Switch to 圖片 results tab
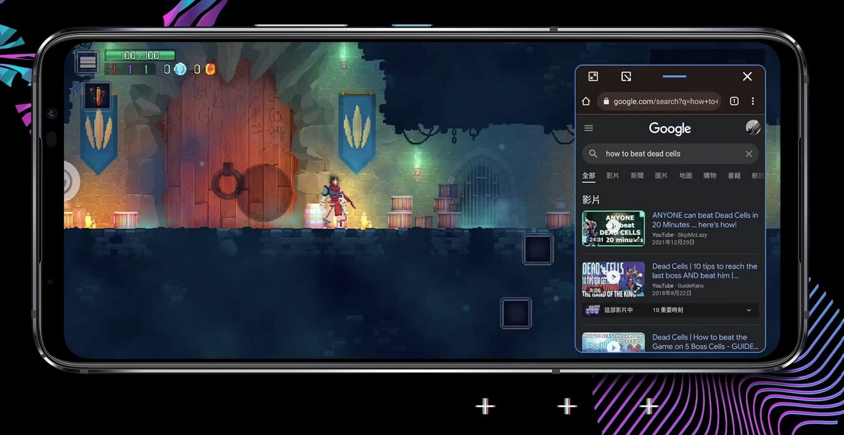This screenshot has width=844, height=435. [661, 176]
